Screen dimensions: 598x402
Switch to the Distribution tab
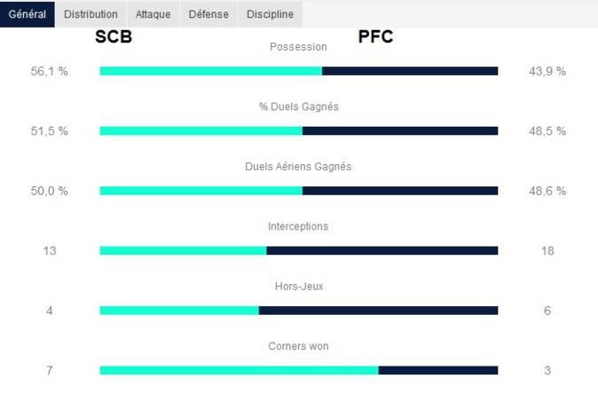coord(90,14)
